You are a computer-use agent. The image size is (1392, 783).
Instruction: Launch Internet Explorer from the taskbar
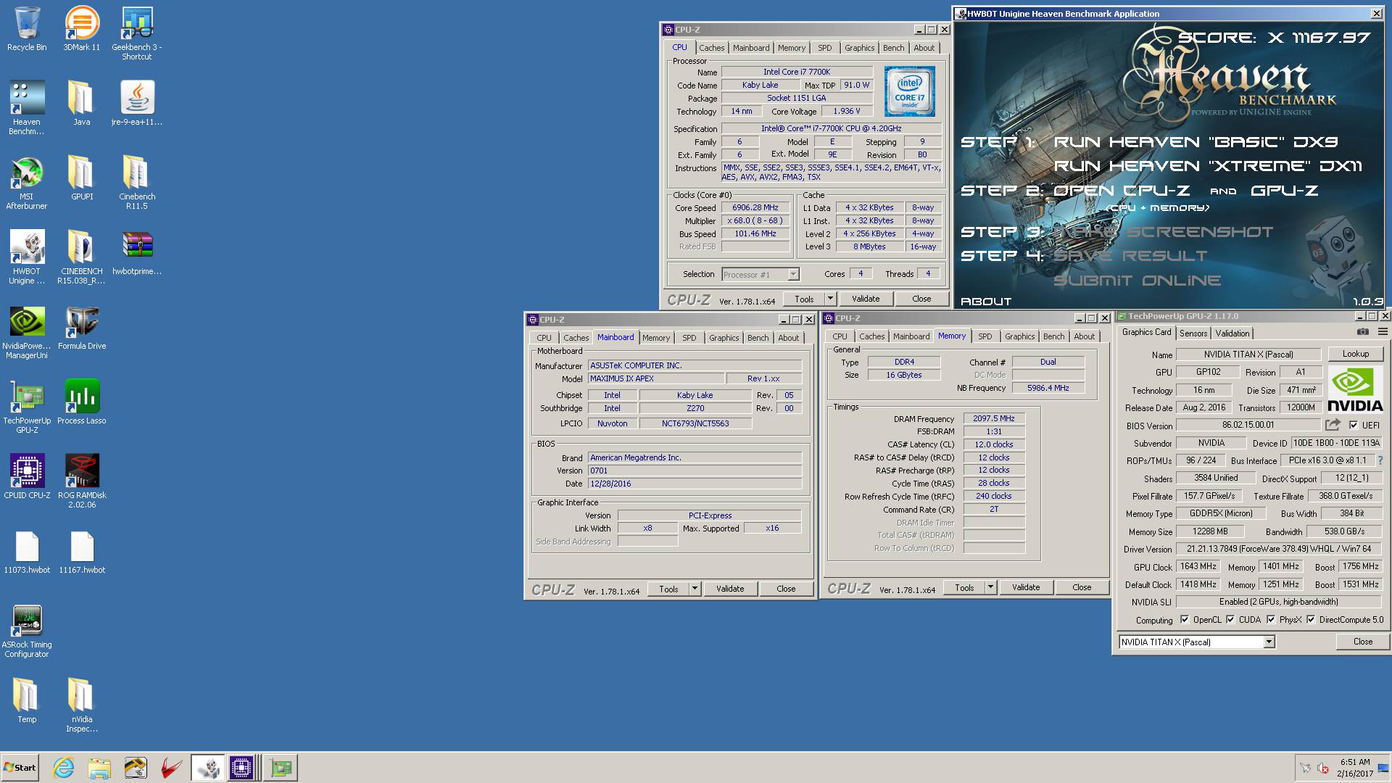[x=64, y=768]
